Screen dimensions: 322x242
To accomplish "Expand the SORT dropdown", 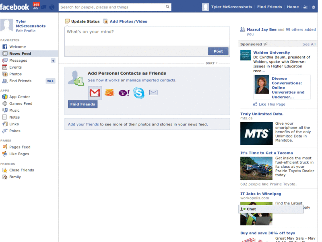I will (x=211, y=63).
